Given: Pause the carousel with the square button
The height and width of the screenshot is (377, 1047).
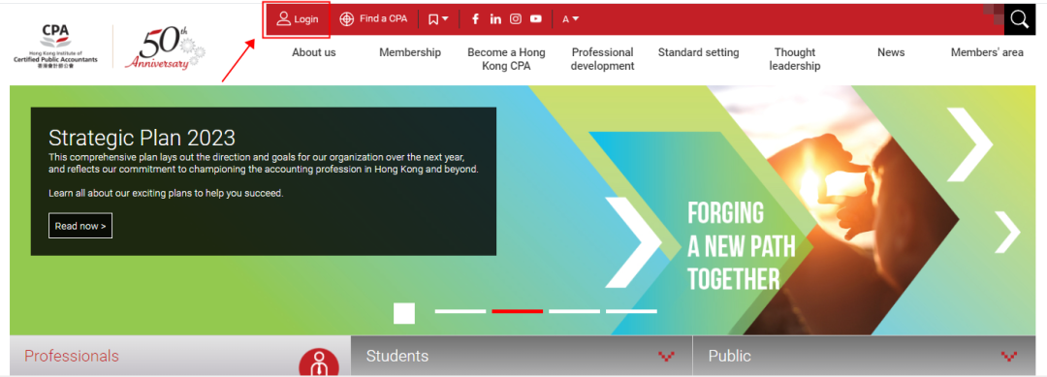Looking at the screenshot, I should coord(404,314).
